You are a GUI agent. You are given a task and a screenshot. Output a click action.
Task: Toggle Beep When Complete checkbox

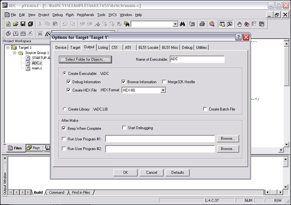coord(64,128)
